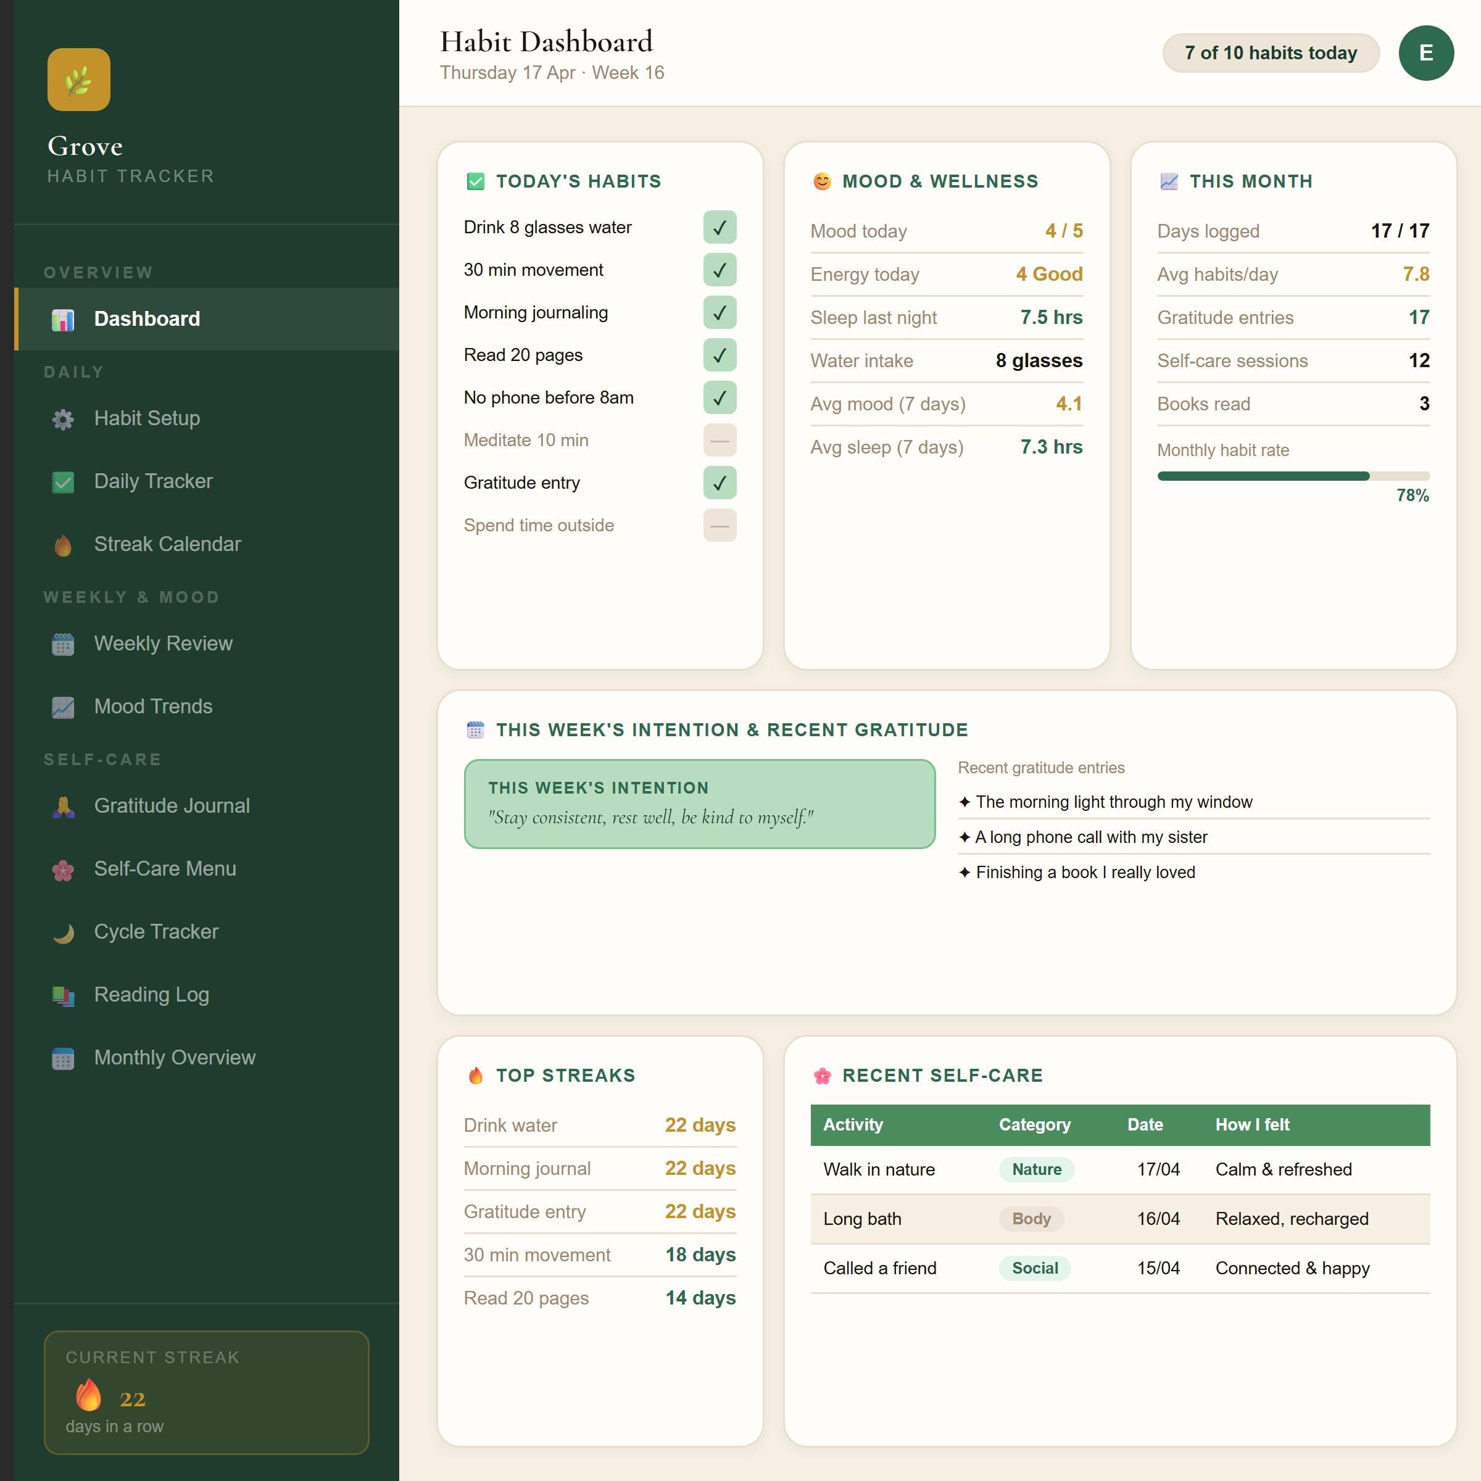Click the Monthly Overview calendar icon

(x=63, y=1059)
